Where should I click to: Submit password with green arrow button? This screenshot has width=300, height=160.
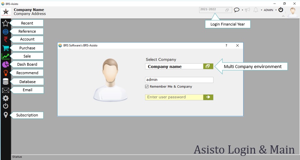[x=208, y=97]
